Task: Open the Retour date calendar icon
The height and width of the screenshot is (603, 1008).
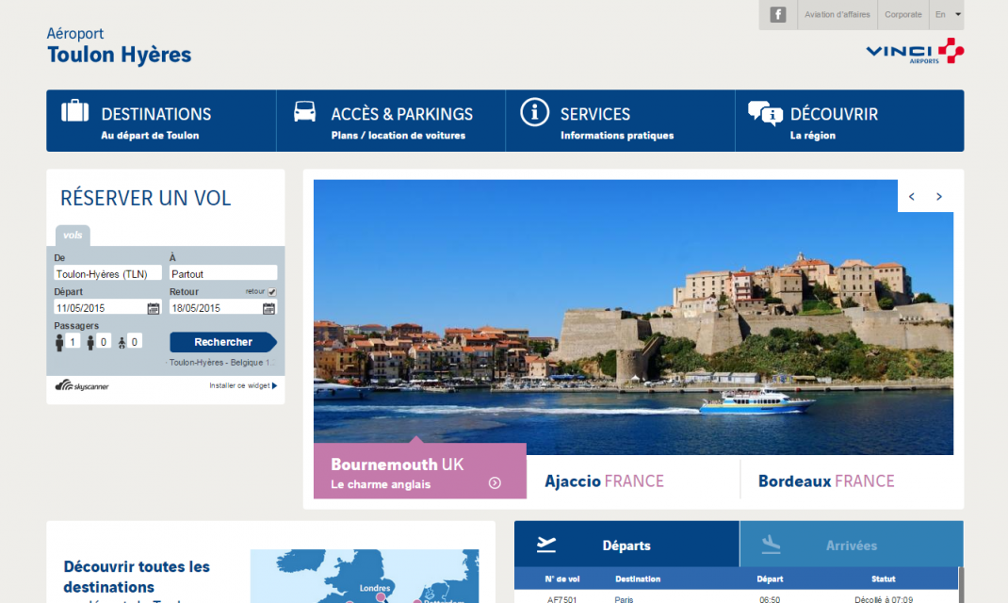Action: coord(268,308)
